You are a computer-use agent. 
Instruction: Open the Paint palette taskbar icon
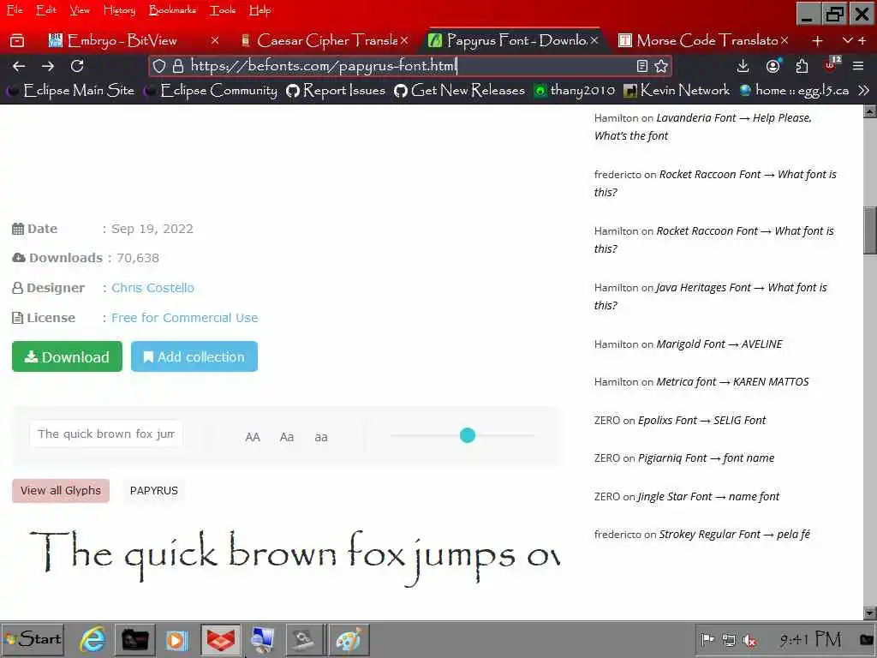pyautogui.click(x=349, y=639)
